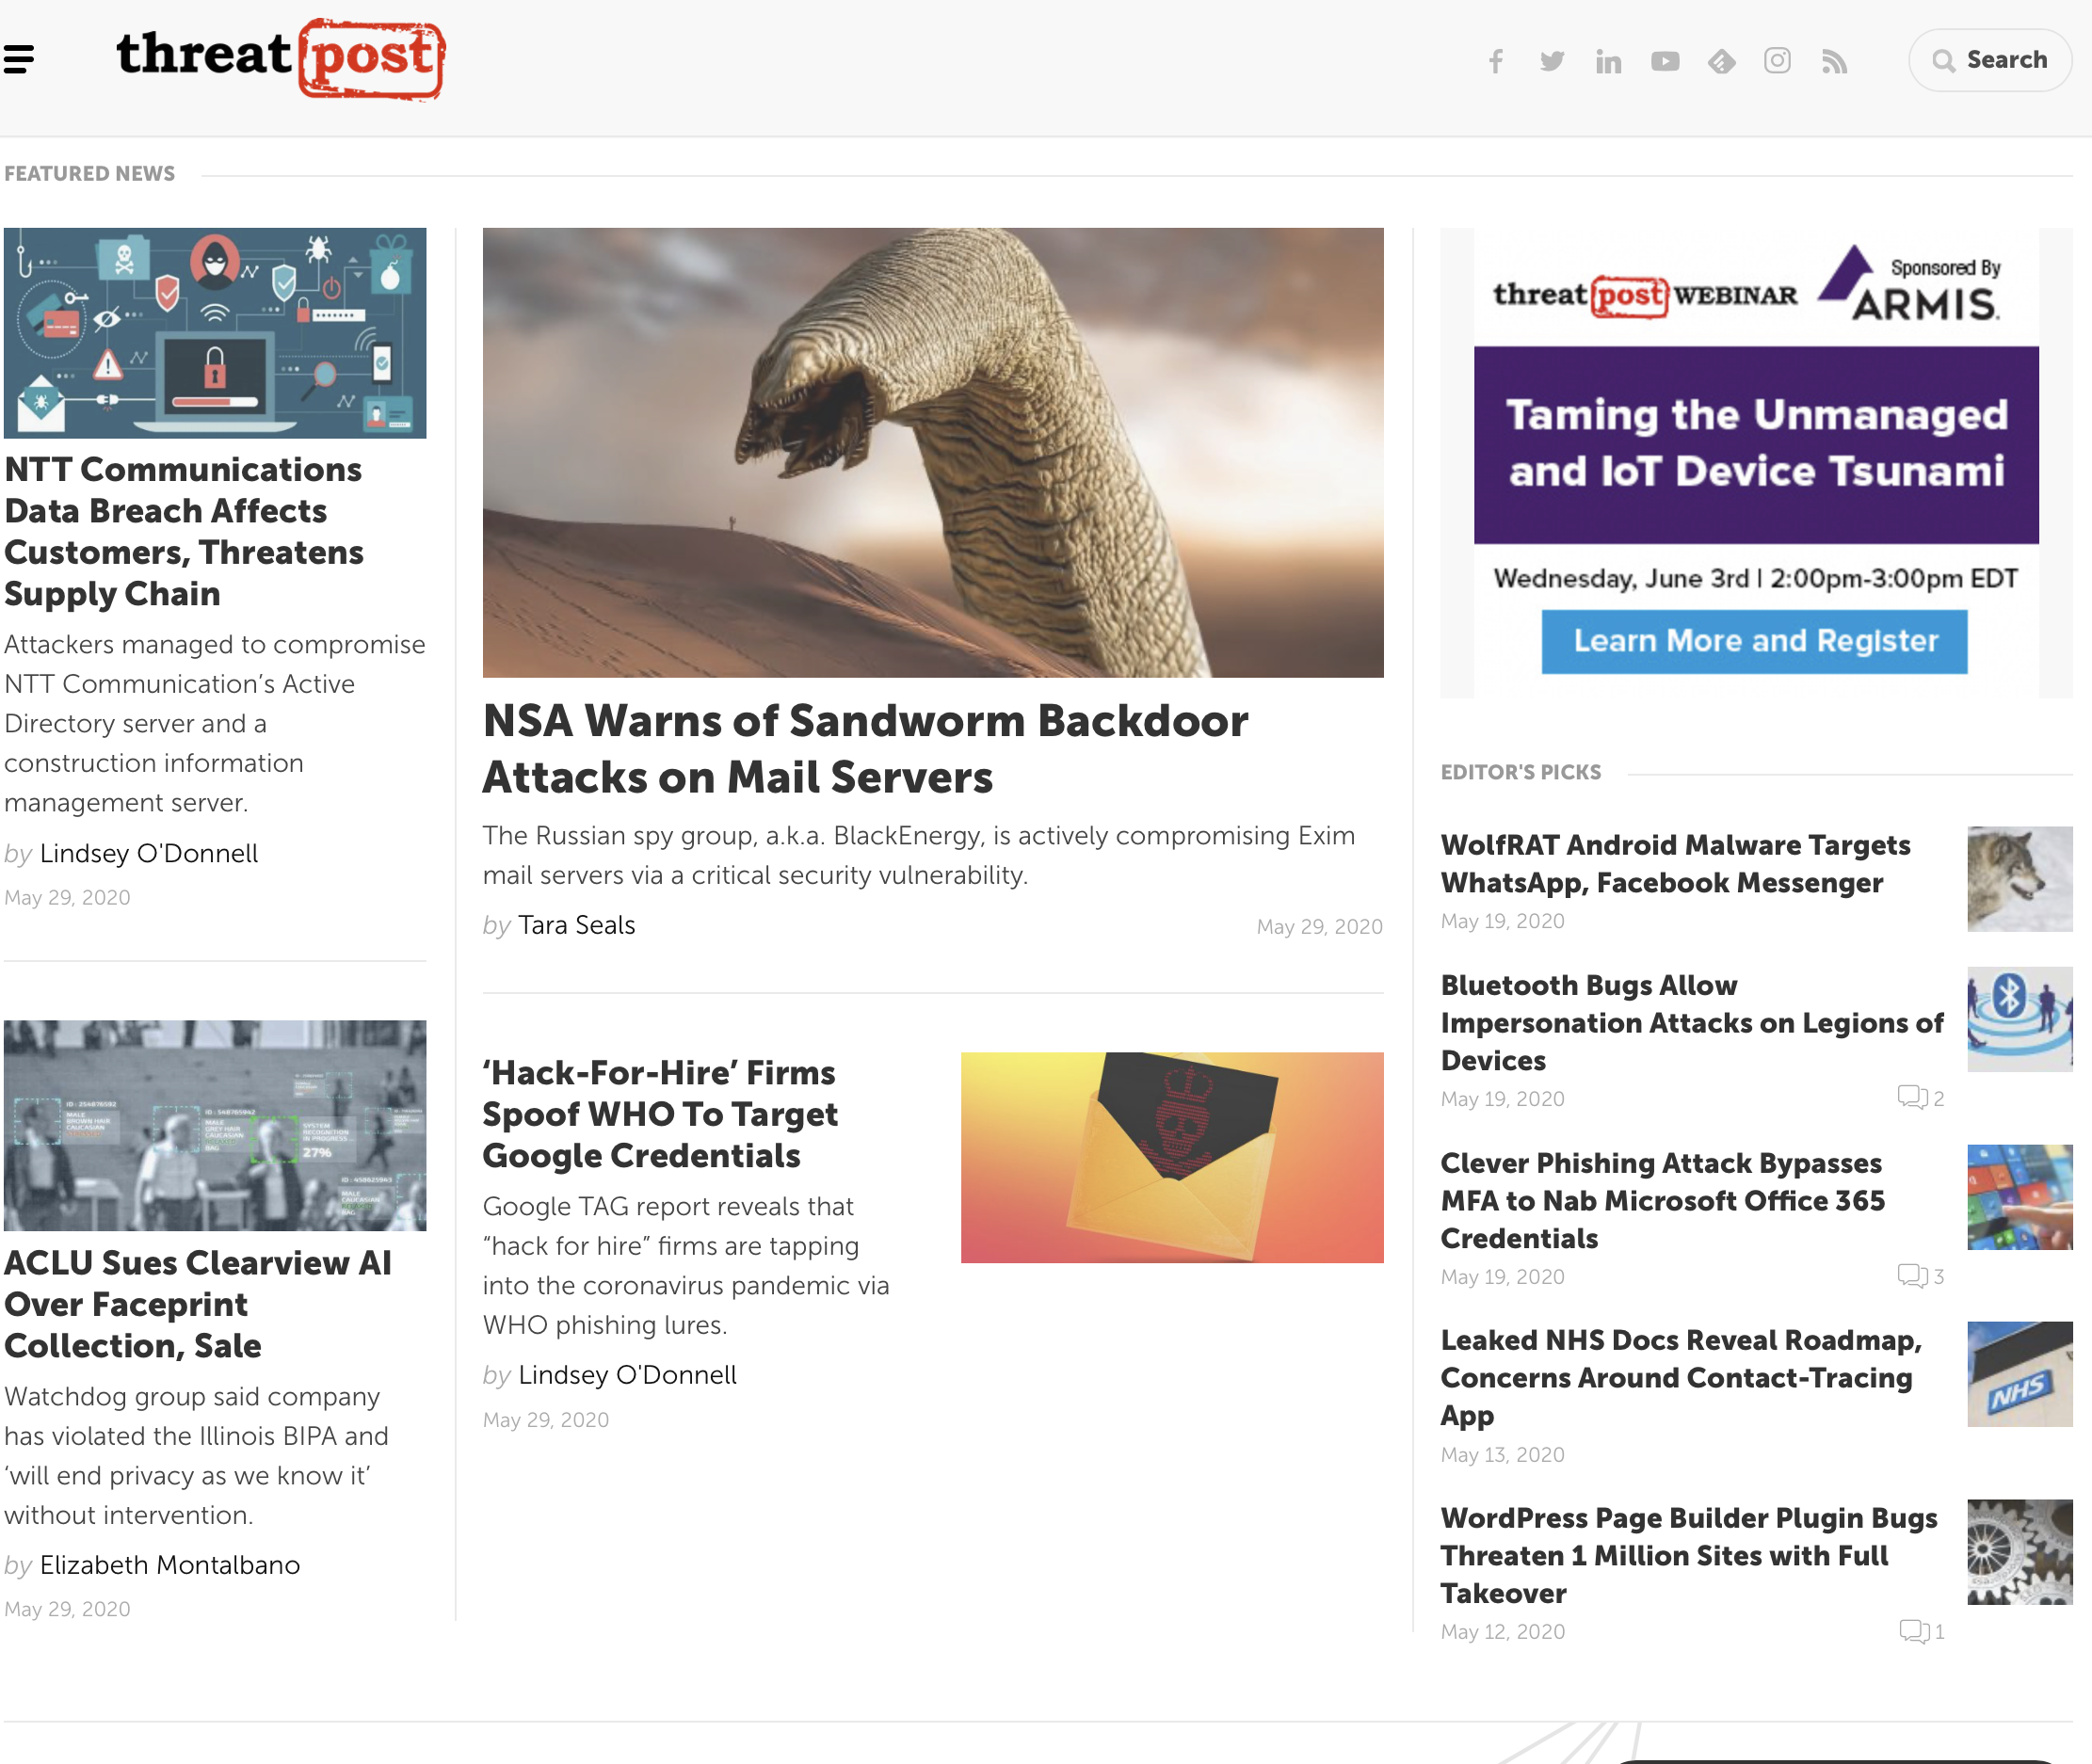This screenshot has width=2092, height=1764.
Task: Open the sandworm featured article image
Action: [x=932, y=452]
